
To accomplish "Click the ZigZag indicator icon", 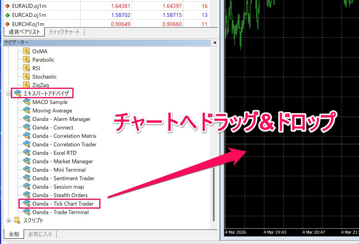I will (26, 85).
